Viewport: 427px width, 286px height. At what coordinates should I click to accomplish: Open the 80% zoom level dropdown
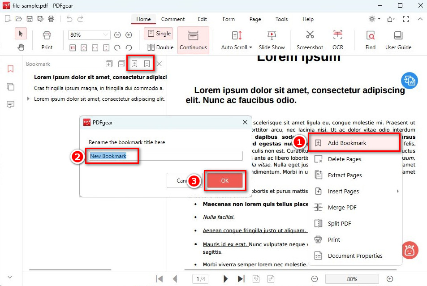pos(89,34)
